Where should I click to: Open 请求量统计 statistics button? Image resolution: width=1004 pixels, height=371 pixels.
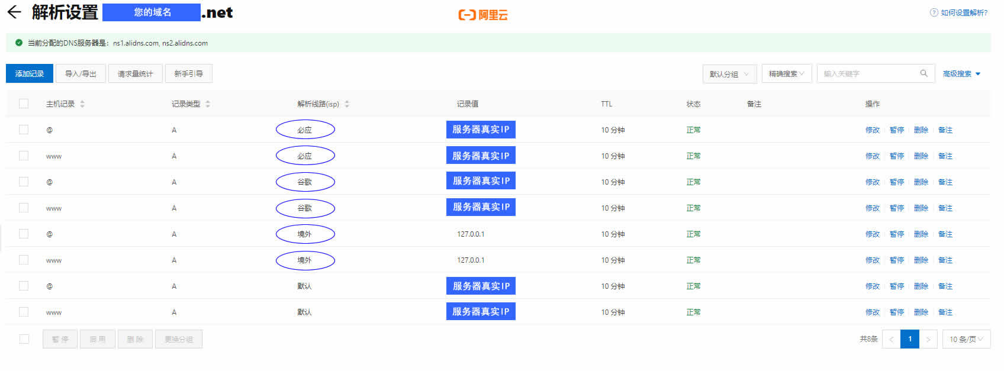tap(135, 74)
